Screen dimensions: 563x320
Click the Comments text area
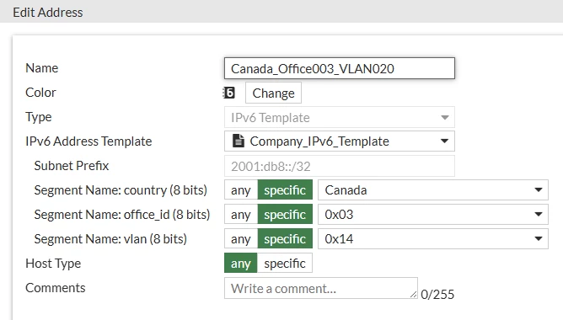click(x=320, y=288)
